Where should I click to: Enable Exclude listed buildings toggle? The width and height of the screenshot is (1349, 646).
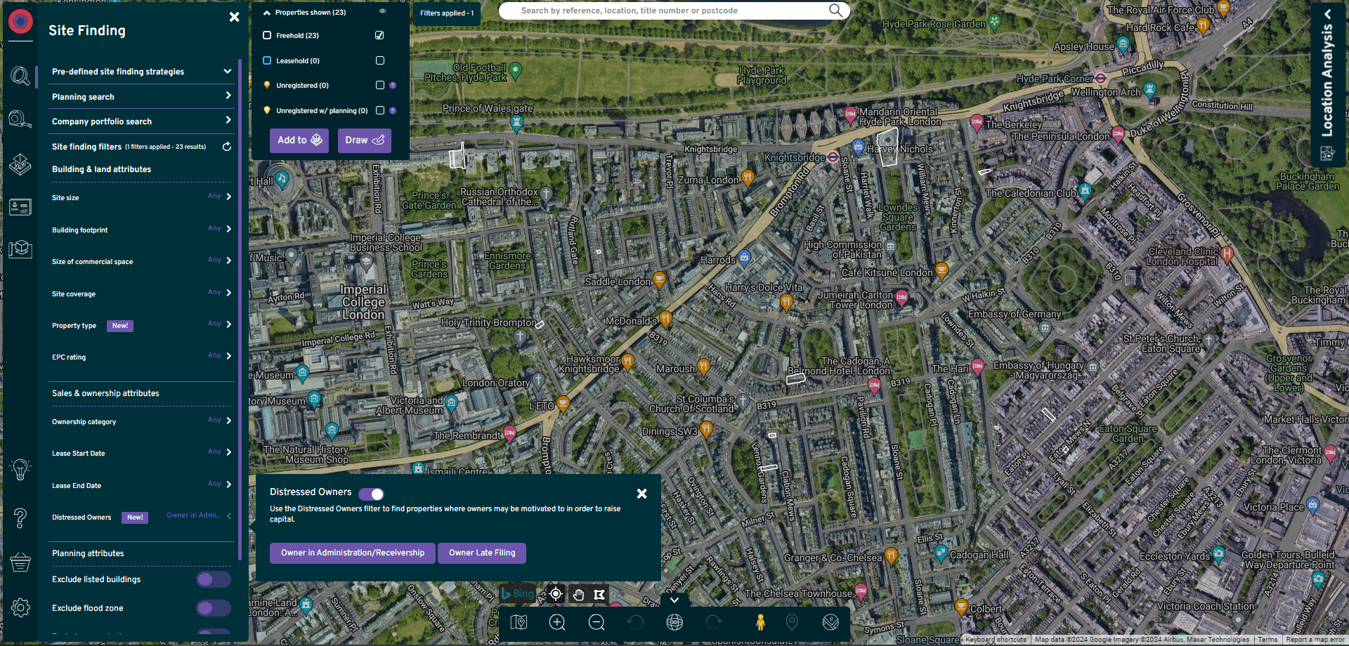point(214,579)
